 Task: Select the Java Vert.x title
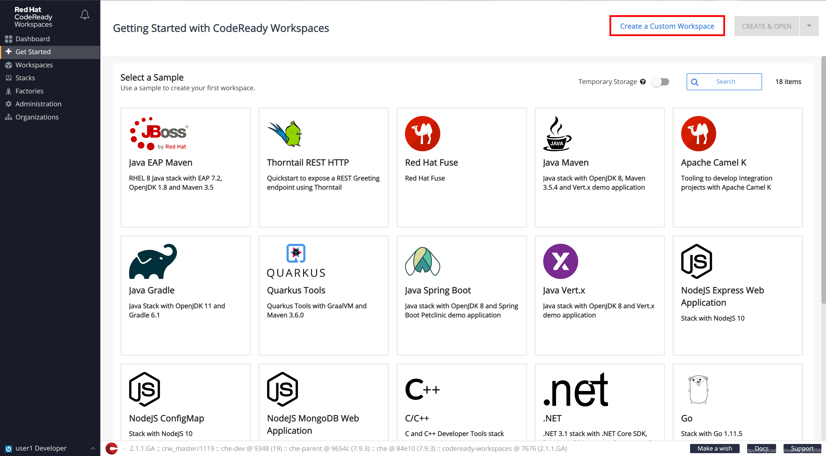click(564, 290)
